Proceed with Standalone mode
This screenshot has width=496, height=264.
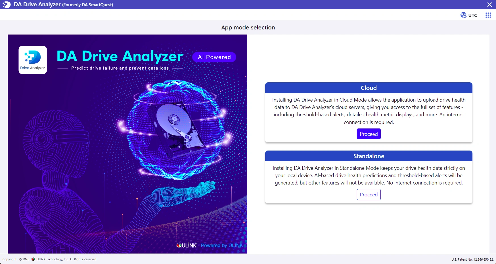[369, 194]
